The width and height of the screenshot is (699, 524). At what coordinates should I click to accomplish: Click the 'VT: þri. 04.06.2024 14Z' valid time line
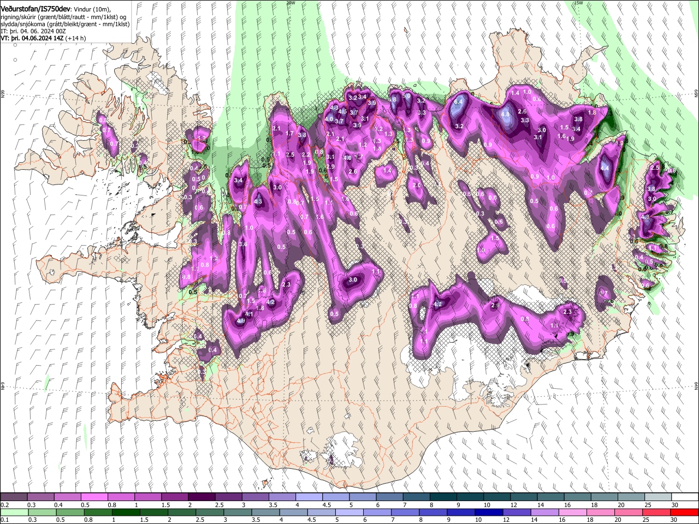[x=32, y=38]
